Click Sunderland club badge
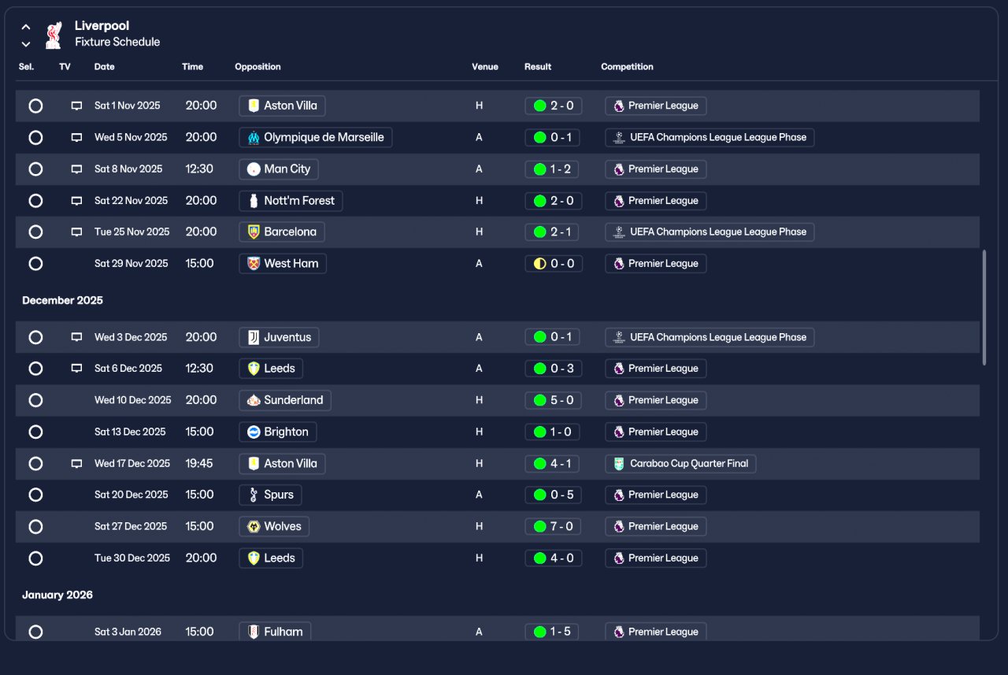 [253, 400]
